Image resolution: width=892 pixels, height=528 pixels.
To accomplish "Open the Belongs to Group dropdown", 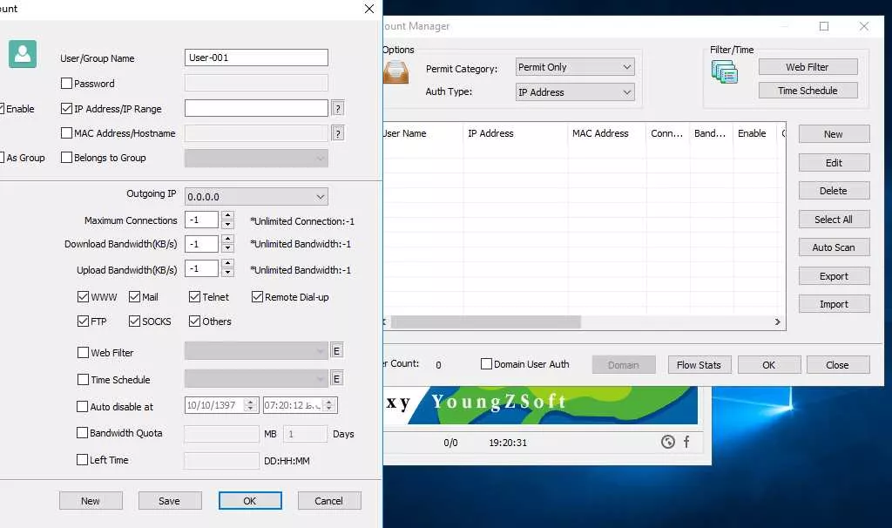I will (257, 159).
